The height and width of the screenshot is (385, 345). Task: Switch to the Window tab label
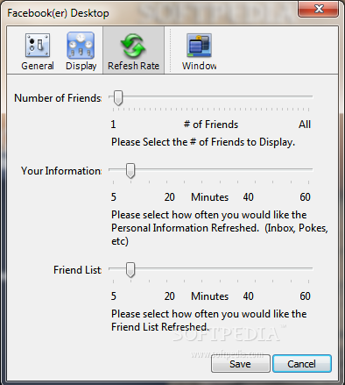click(200, 66)
